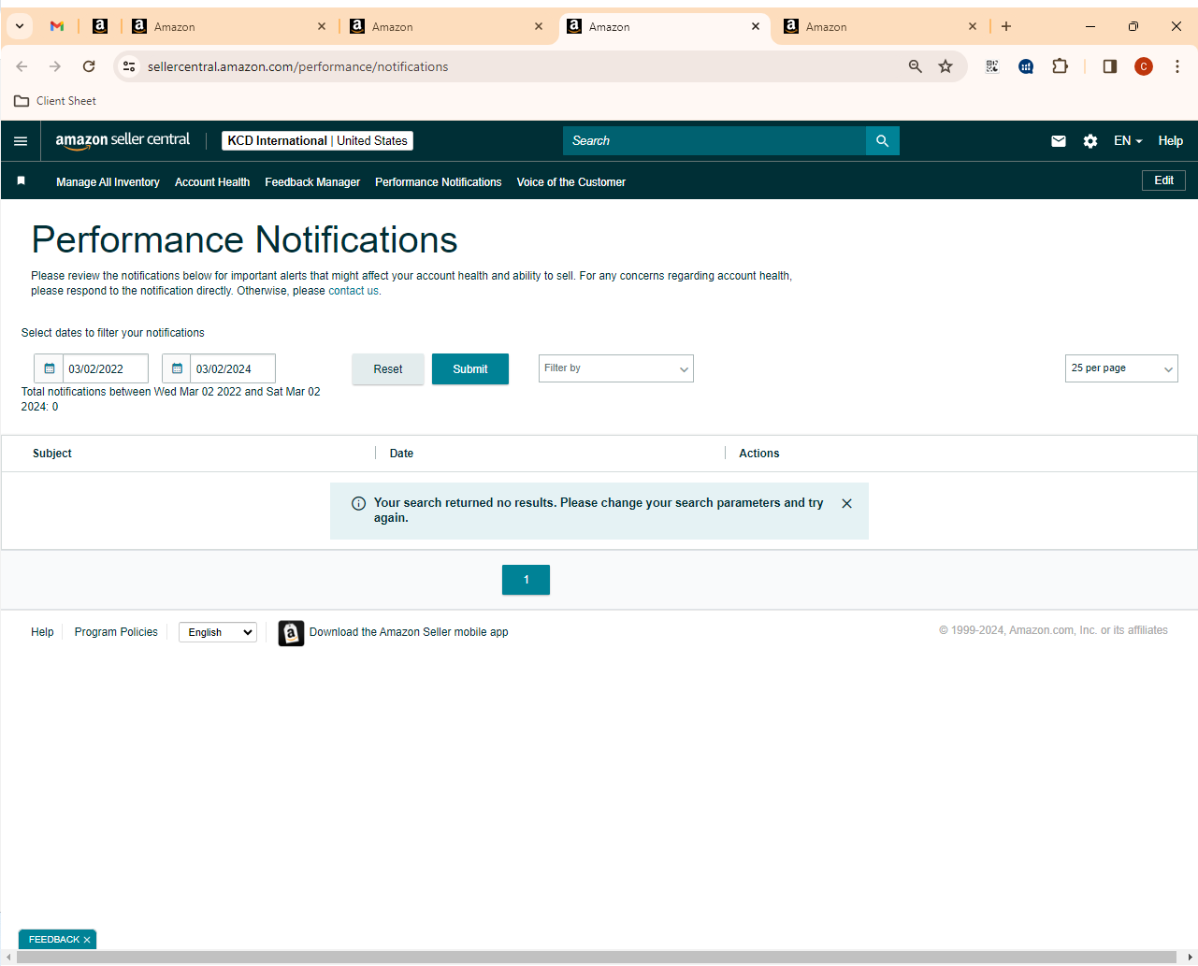Click Download the Amazon Seller mobile app
Screen dimensions: 1198x966
click(x=409, y=632)
